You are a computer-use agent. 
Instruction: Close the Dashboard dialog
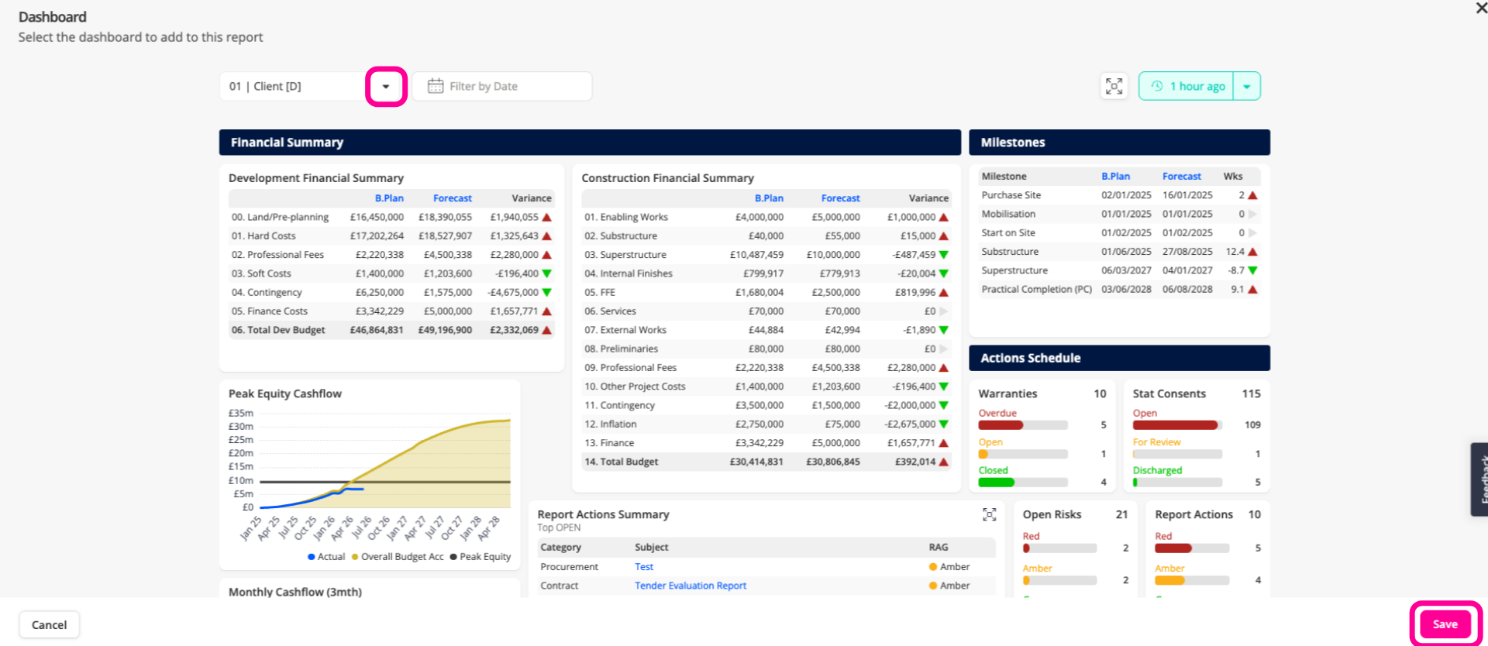(1480, 8)
